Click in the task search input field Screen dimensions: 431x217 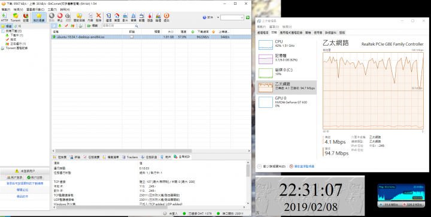point(118,26)
